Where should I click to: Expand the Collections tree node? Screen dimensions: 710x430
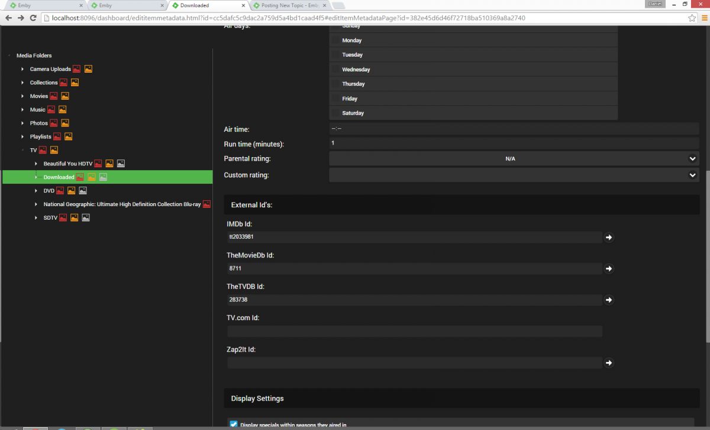pyautogui.click(x=22, y=83)
